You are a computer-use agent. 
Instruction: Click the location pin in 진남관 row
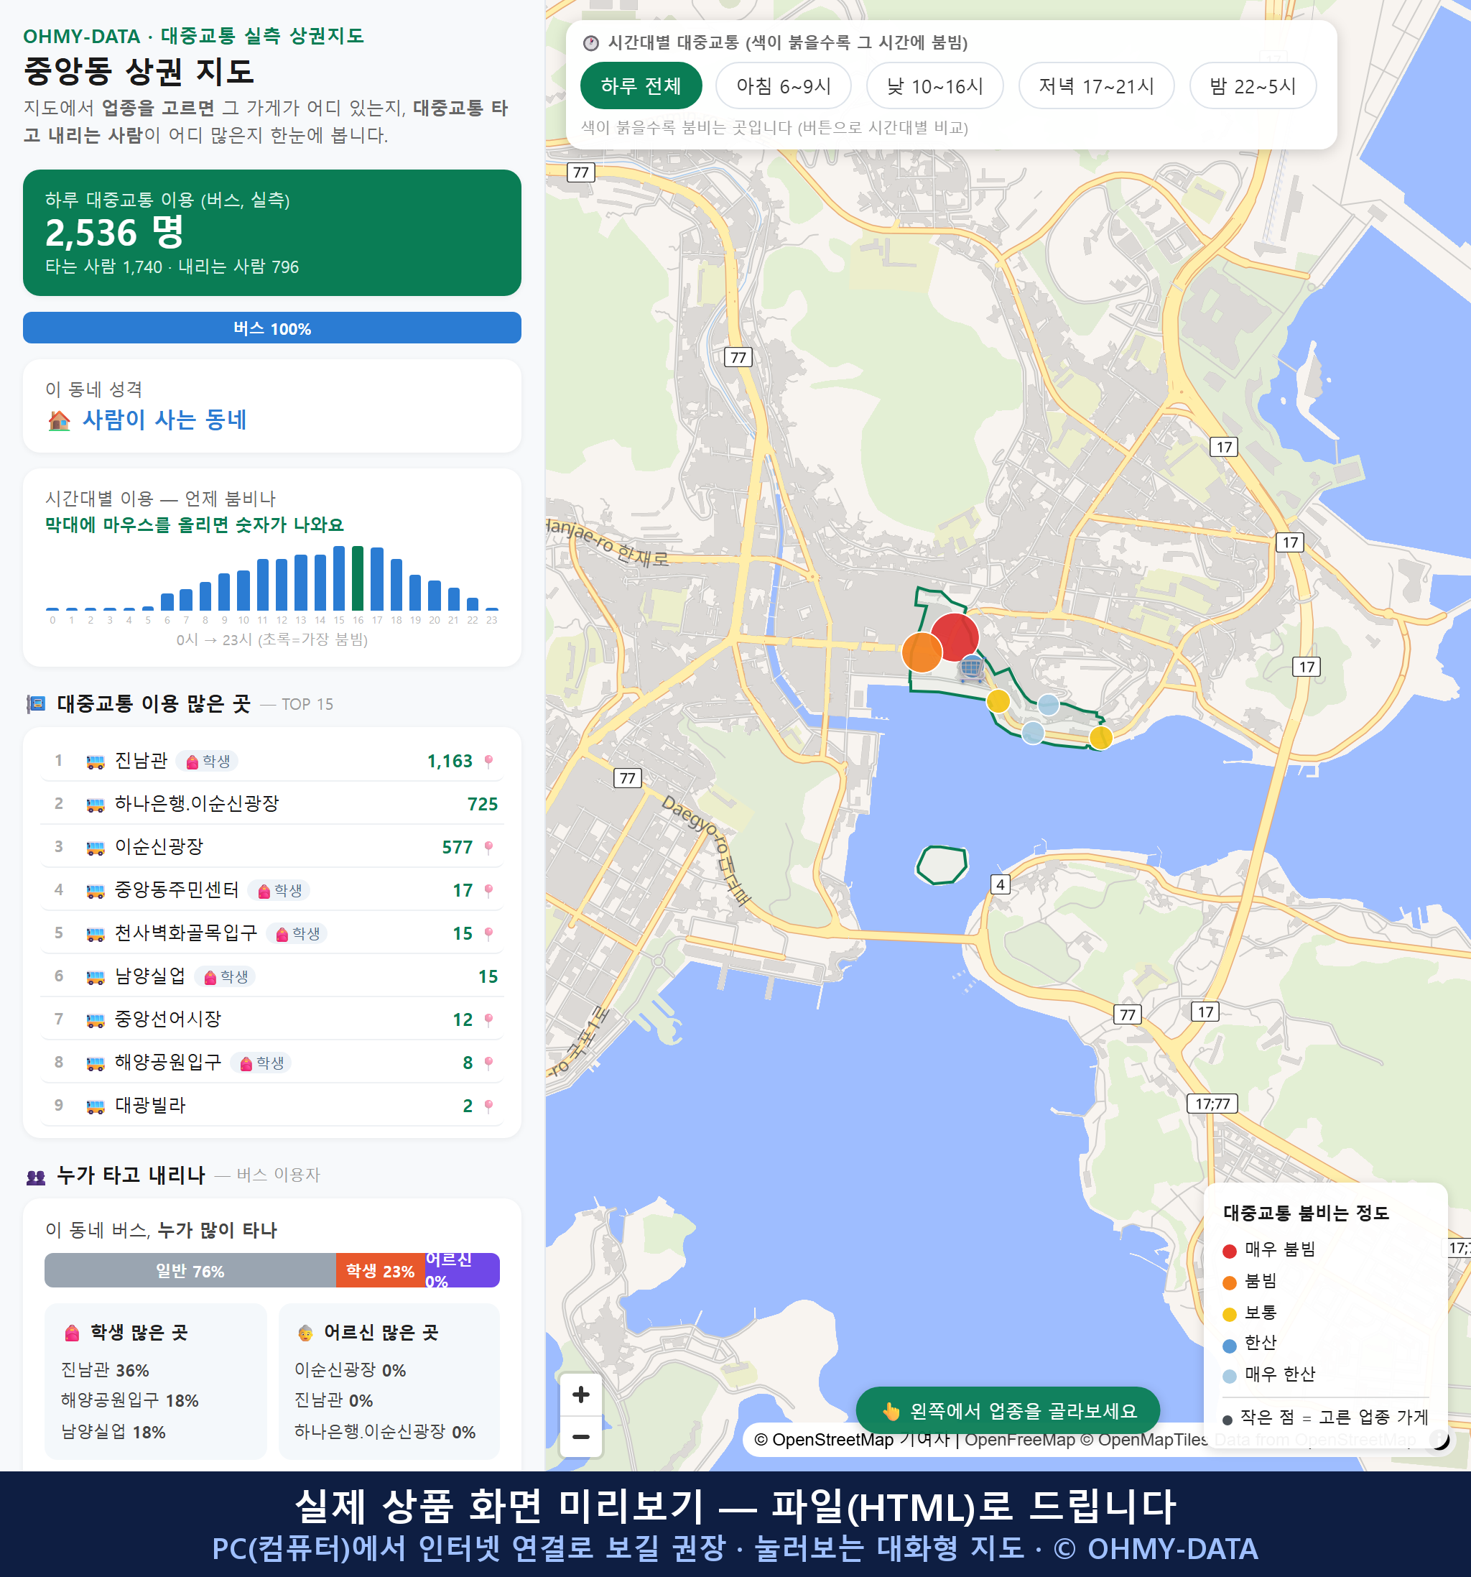point(488,762)
